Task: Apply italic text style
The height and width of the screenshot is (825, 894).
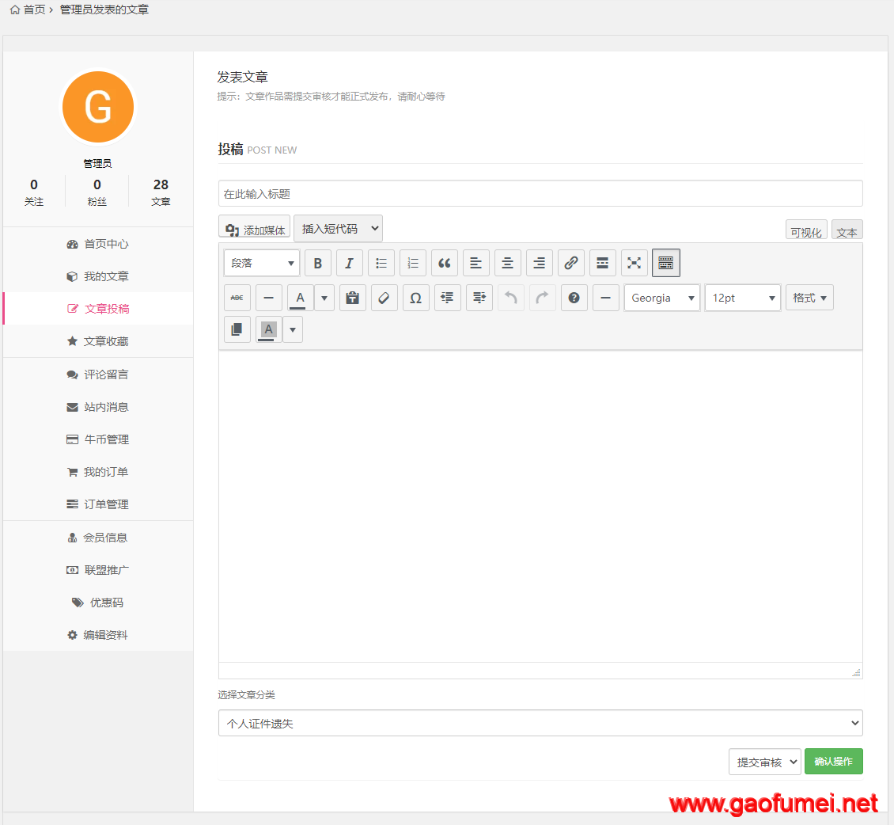Action: pos(350,263)
